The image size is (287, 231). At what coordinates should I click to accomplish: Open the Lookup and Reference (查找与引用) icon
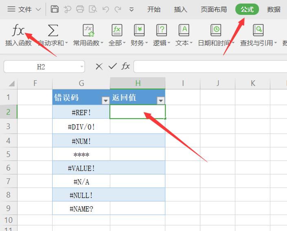click(x=258, y=30)
